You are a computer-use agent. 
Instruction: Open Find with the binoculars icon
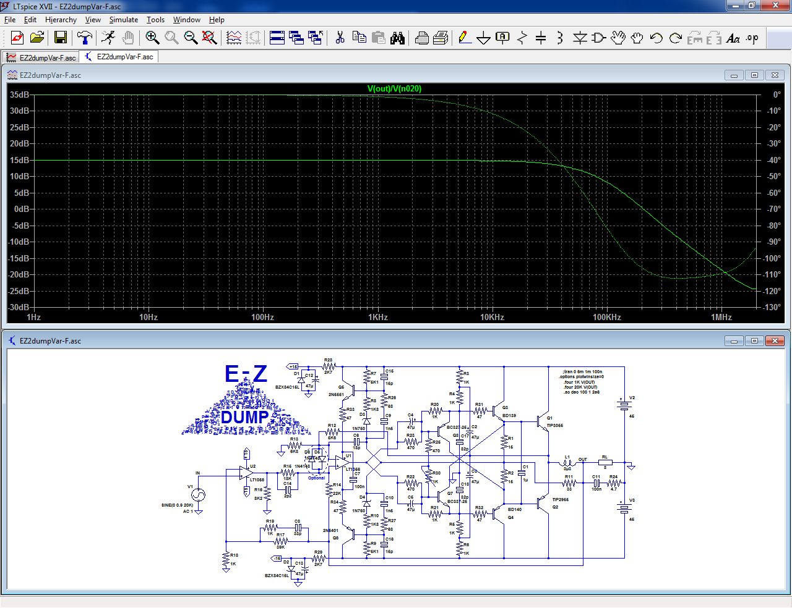(397, 38)
